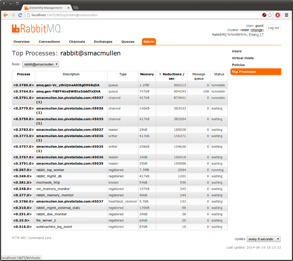This screenshot has height=261, width=293.
Task: Click the Description column header
Action: pos(71,74)
